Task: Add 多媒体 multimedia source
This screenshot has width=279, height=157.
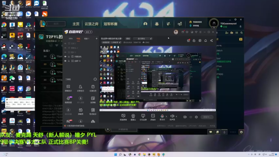Action: 153,117
